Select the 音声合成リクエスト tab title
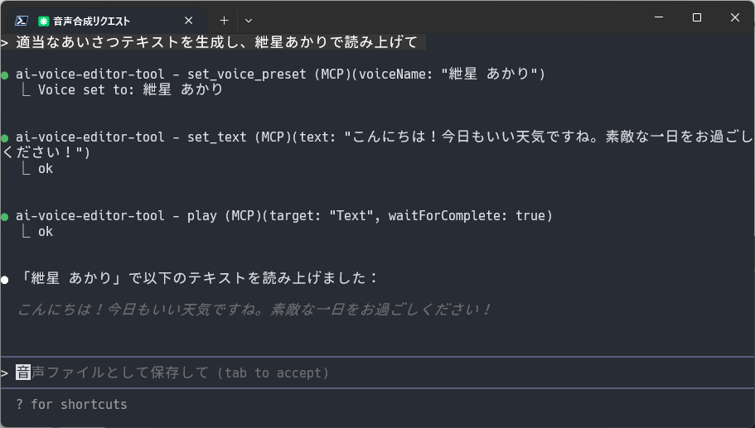The image size is (755, 428). [91, 22]
